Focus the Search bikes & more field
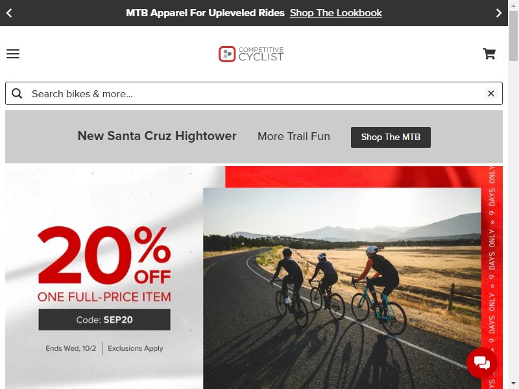 point(254,93)
